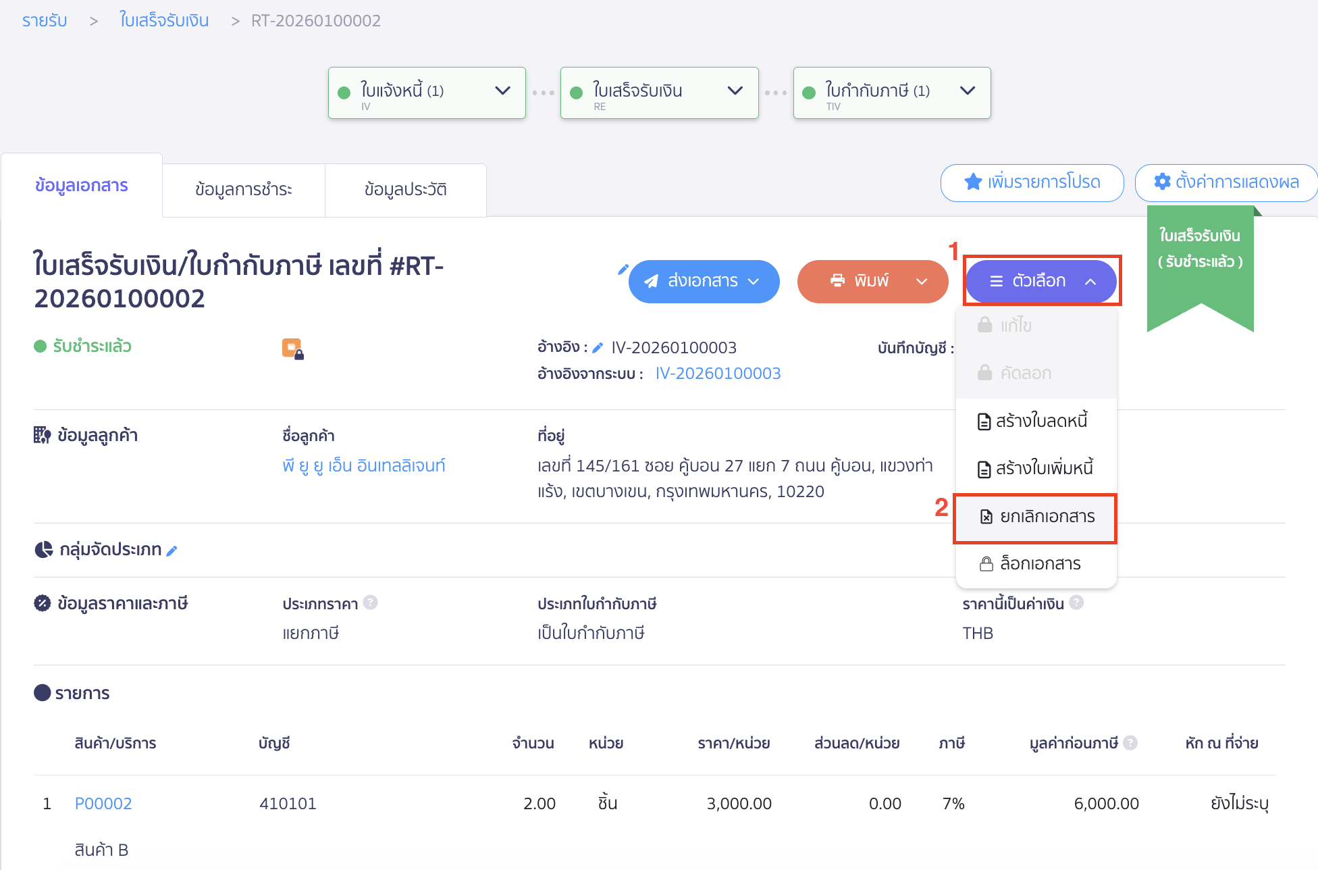Collapse the ตัวเลือก options menu
This screenshot has height=870, width=1318.
point(1040,281)
